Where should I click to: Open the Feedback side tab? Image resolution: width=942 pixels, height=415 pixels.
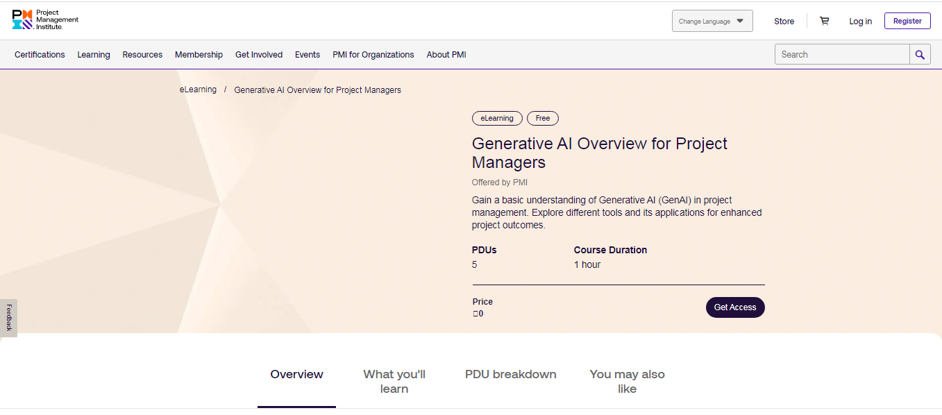click(x=8, y=318)
